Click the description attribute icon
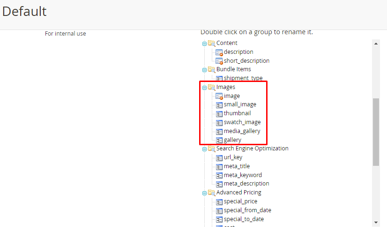This screenshot has width=387, height=245. tap(219, 52)
